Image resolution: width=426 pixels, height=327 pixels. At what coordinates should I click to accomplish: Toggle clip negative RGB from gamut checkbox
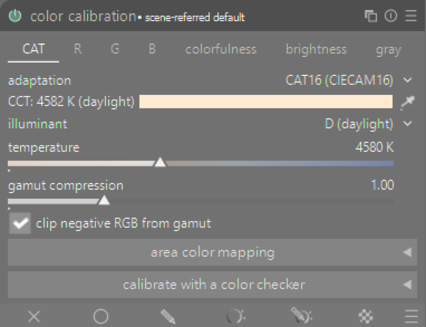coord(20,223)
